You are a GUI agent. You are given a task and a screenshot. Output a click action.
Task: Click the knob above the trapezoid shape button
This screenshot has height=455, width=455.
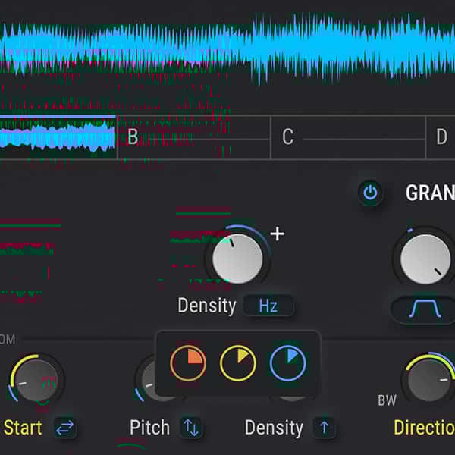click(x=425, y=259)
